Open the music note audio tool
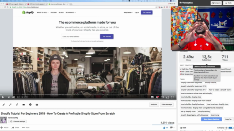This screenshot has height=131, width=234. 17,104
